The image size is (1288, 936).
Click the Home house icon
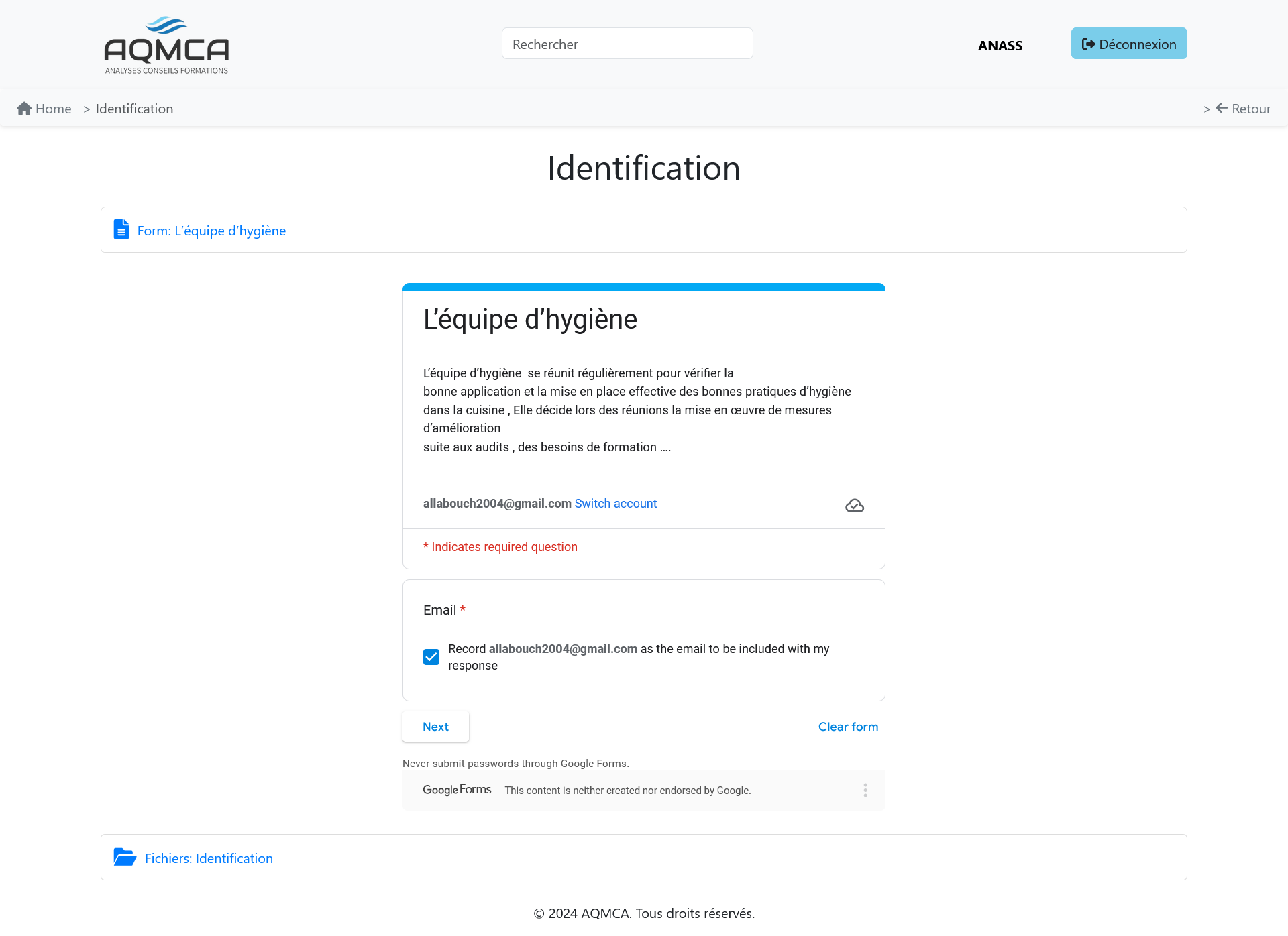24,109
